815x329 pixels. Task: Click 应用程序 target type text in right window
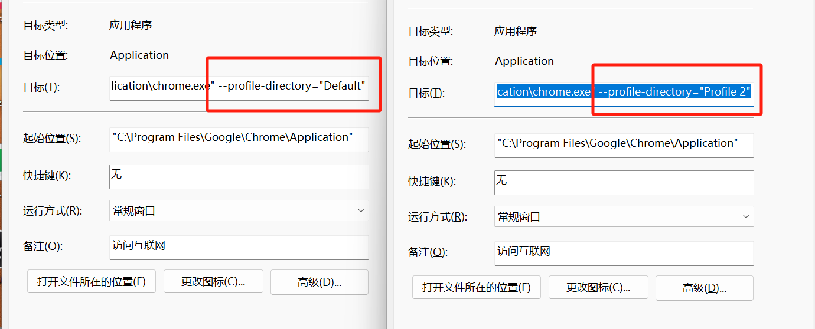[x=516, y=31]
